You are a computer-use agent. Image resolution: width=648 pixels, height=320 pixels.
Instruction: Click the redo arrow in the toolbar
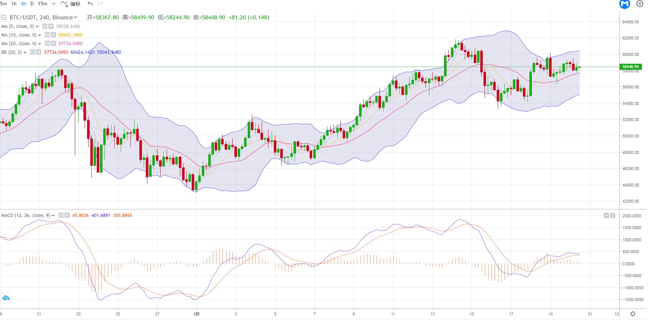100,4
